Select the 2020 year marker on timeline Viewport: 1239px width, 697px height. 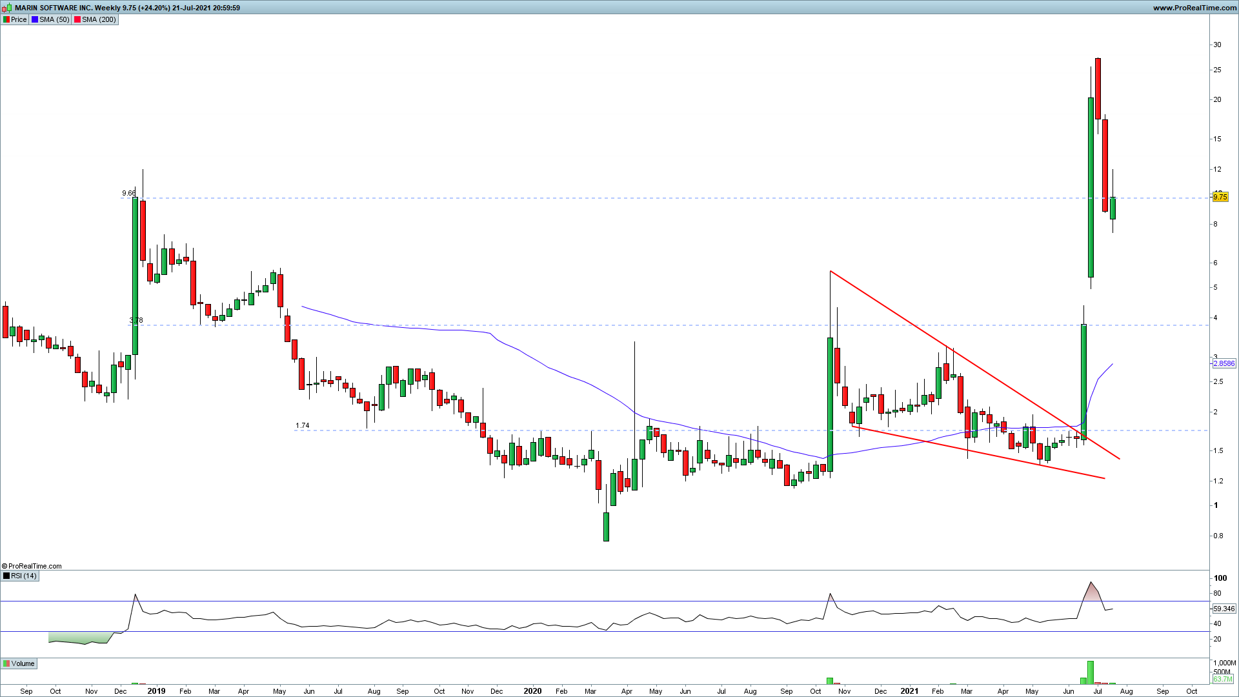click(x=532, y=691)
